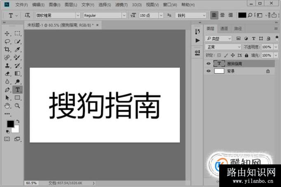Select the Eyedropper tool
The height and width of the screenshot is (187, 281).
pyautogui.click(x=17, y=49)
